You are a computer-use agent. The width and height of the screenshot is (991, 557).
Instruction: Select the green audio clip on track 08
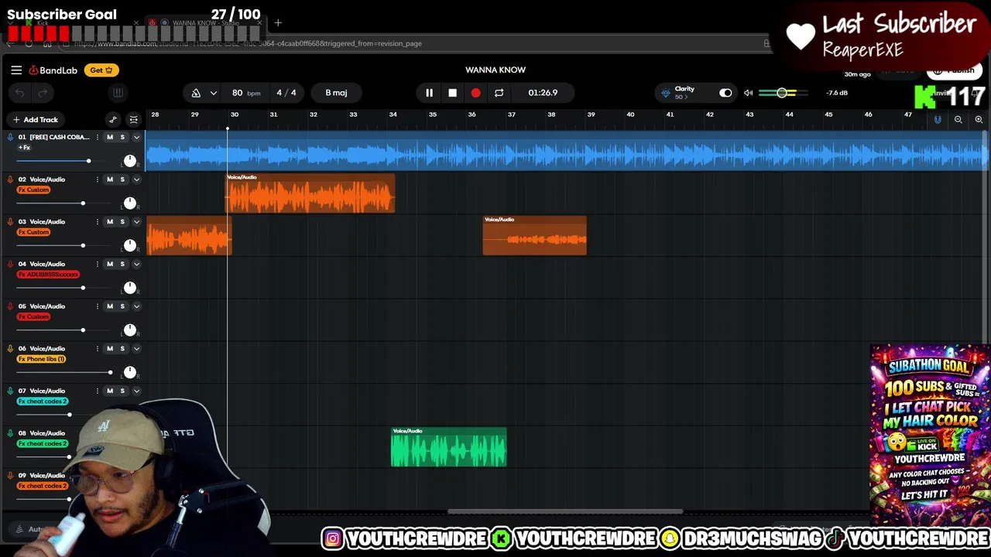449,447
